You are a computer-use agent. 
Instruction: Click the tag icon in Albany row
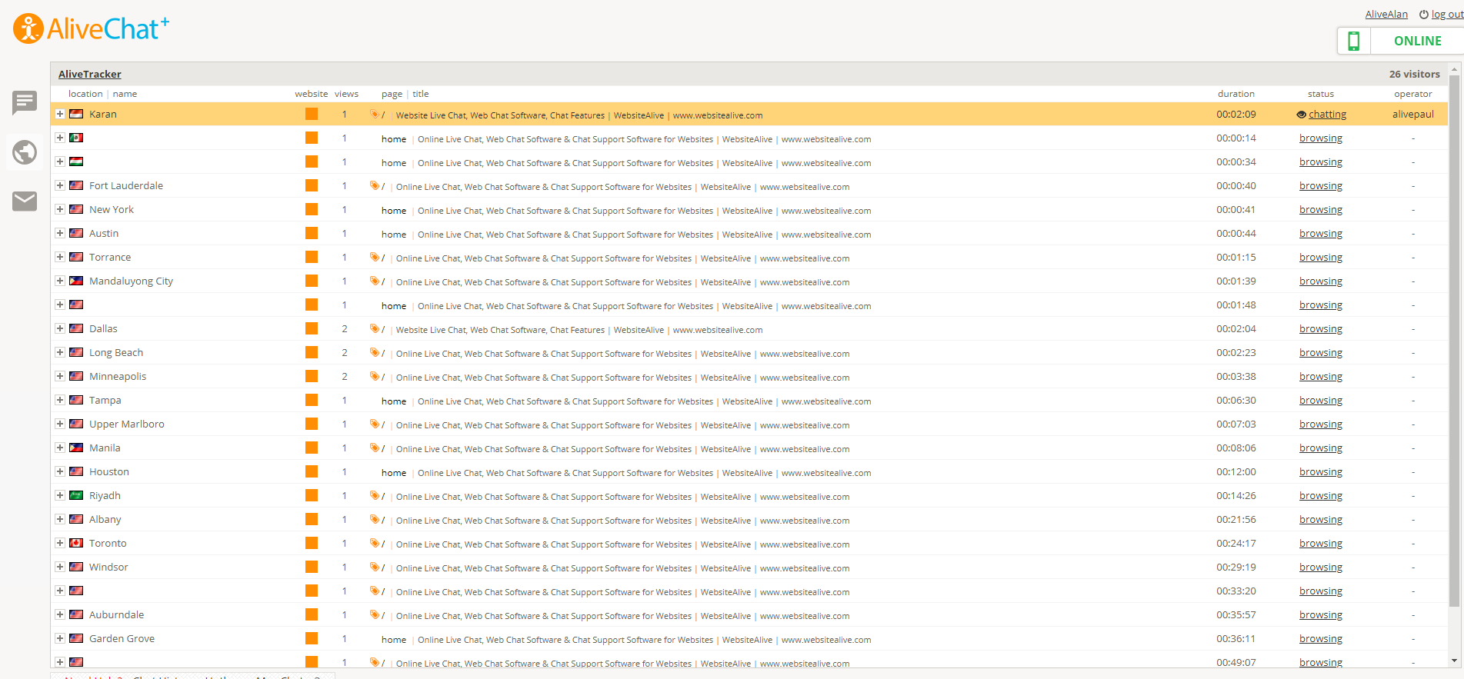(375, 519)
